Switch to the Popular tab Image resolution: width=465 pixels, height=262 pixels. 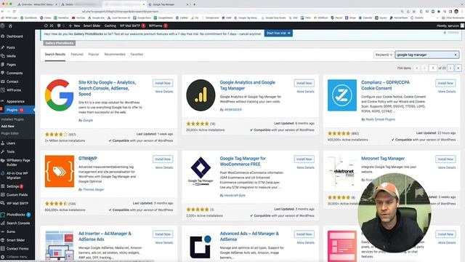tap(94, 55)
